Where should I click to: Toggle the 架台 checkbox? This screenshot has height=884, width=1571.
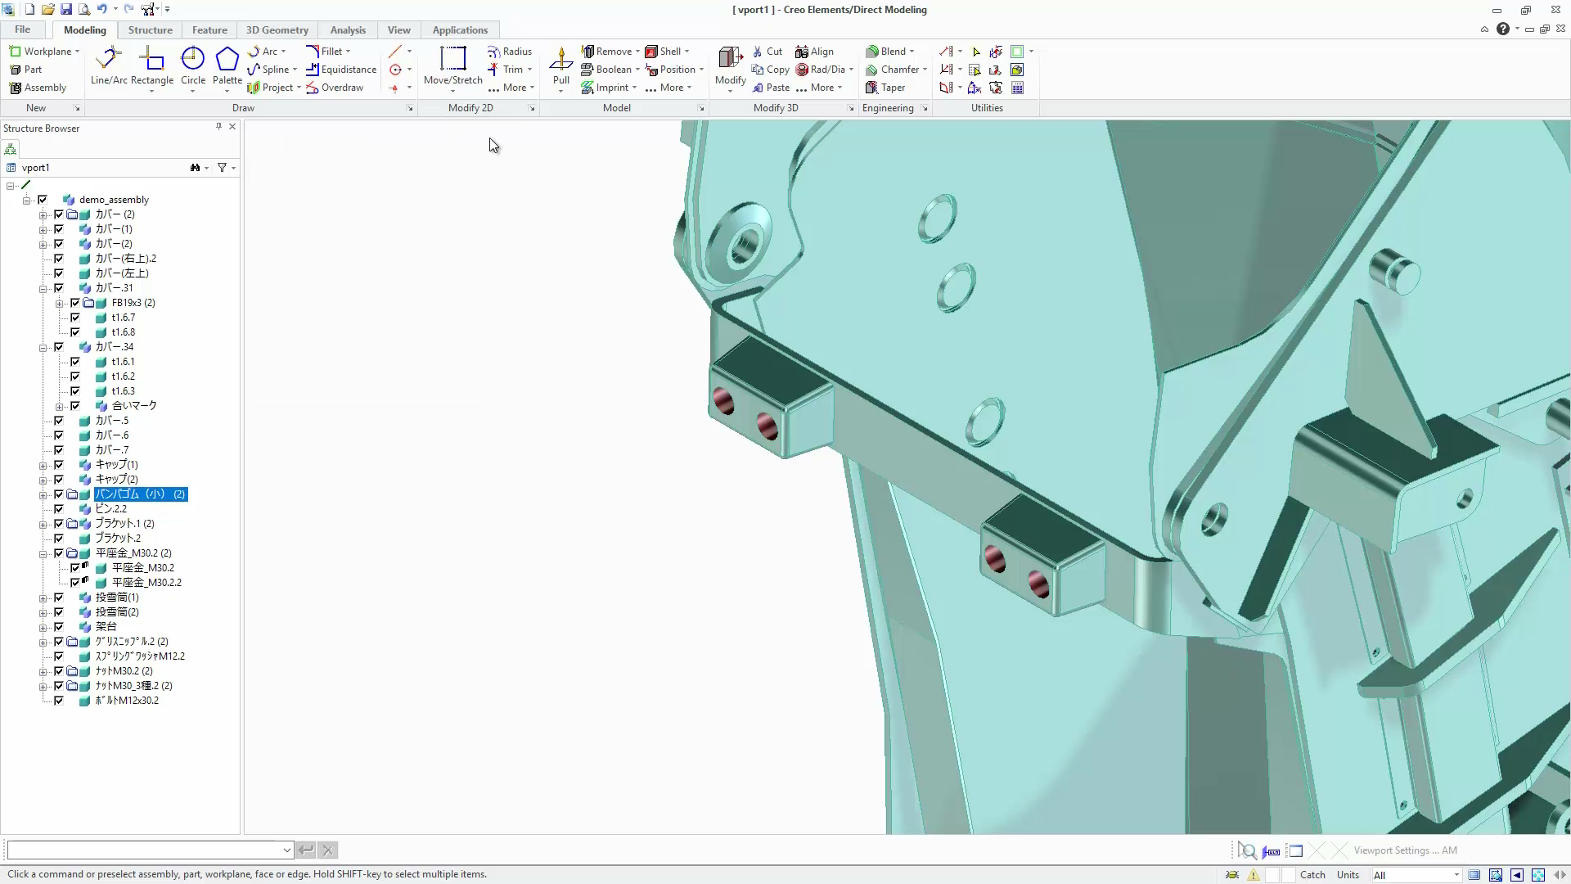[59, 626]
